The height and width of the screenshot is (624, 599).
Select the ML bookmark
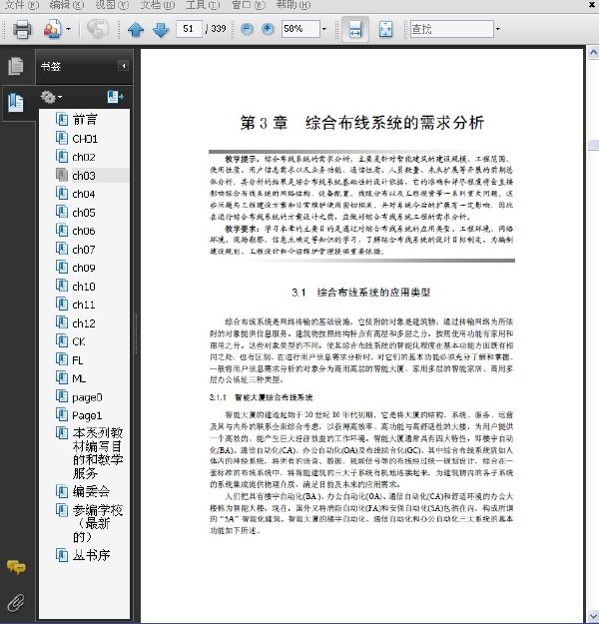pos(79,378)
